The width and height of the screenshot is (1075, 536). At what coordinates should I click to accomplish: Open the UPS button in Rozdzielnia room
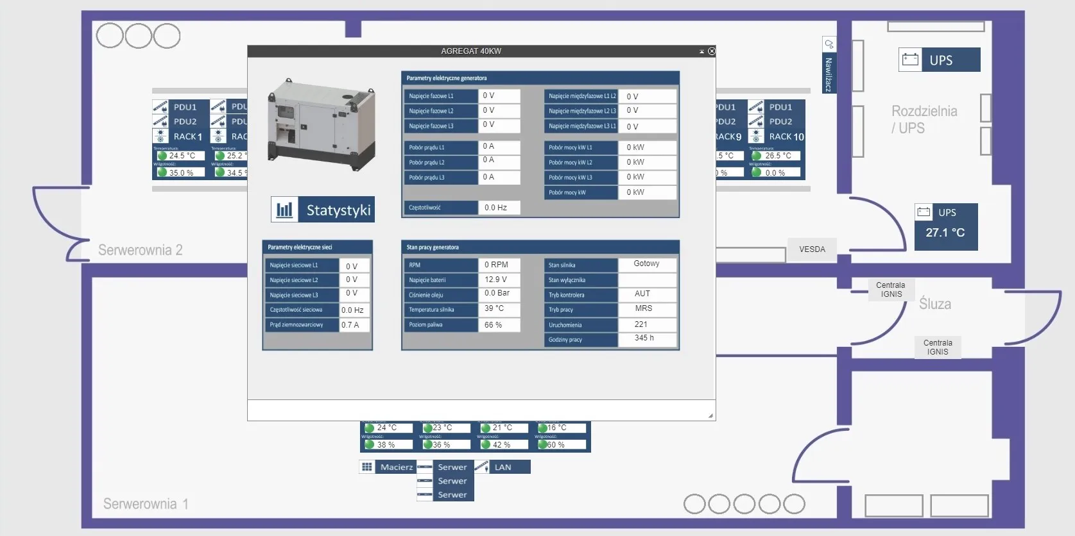pos(940,60)
